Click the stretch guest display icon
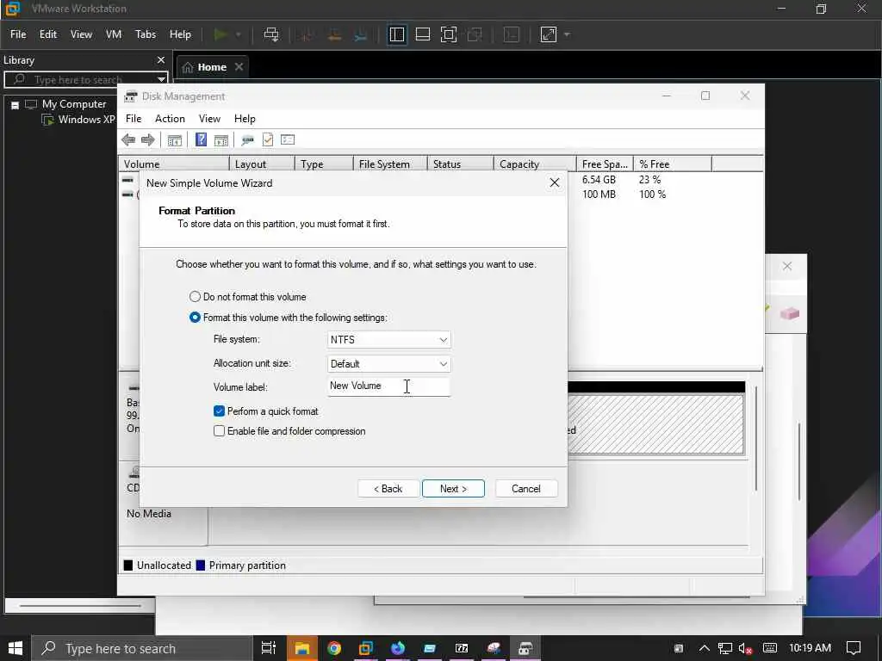Screen dimensions: 882x661 [549, 34]
